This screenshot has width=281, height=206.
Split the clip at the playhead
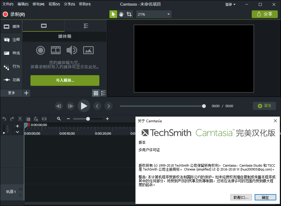point(44,119)
